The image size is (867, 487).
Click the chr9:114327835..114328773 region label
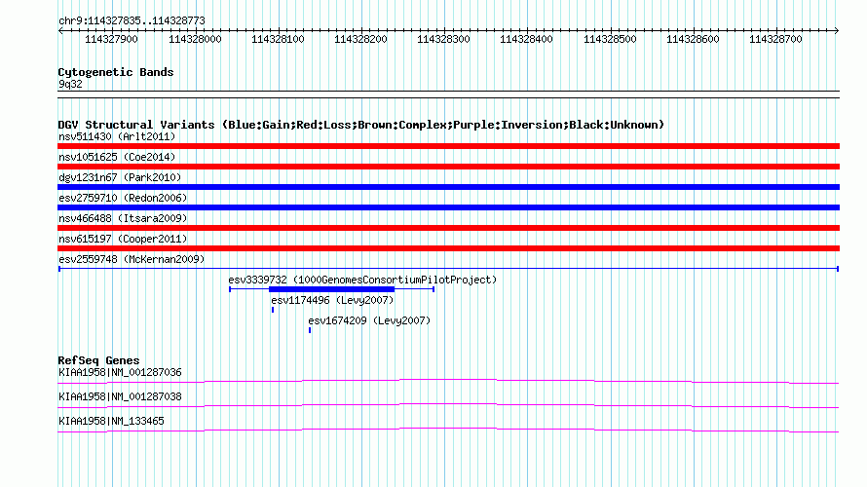(132, 21)
